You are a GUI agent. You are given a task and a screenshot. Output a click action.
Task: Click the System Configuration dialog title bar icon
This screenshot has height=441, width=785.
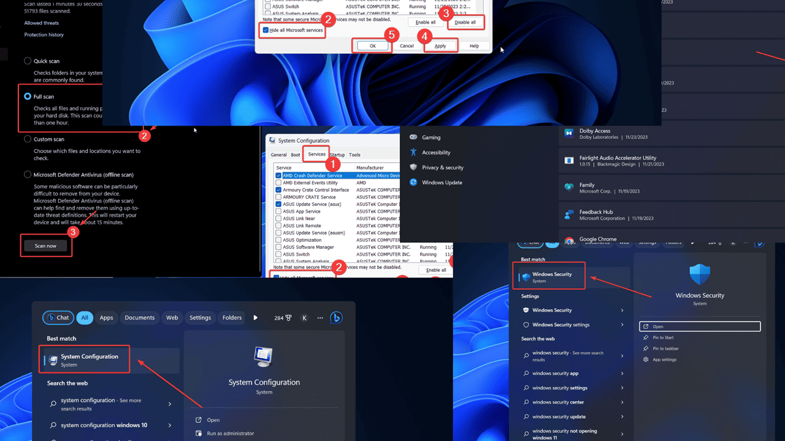coord(272,140)
